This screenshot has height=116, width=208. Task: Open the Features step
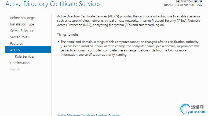(x=16, y=44)
